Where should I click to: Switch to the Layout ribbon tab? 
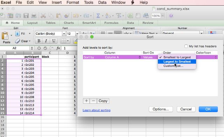pos(32,23)
